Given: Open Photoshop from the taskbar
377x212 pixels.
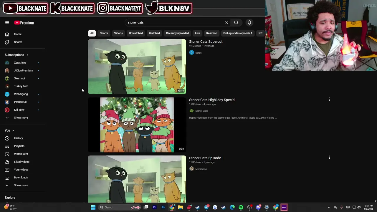Looking at the screenshot, I should (163, 207).
